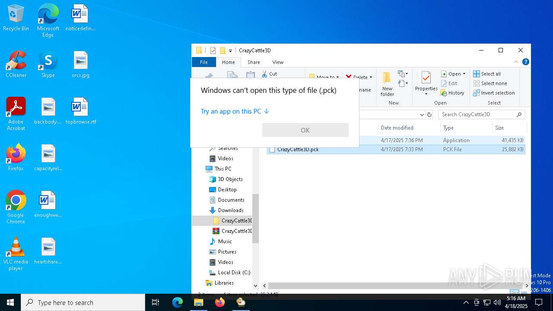553x311 pixels.
Task: Collapse the ribbon with the chevron
Action: [516, 62]
